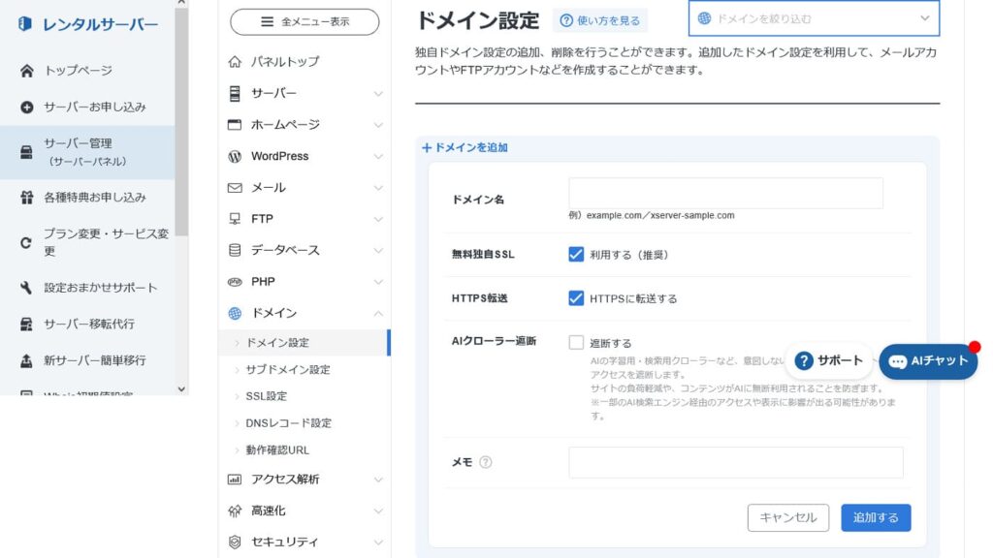Viewport: 993px width, 558px height.
Task: Click the セキュリティ shield icon
Action: tap(235, 542)
